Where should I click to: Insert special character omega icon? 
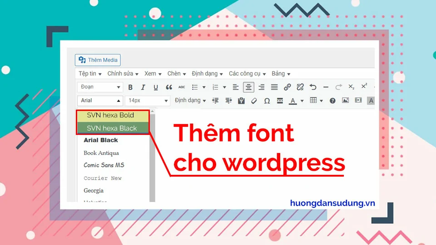pyautogui.click(x=267, y=101)
